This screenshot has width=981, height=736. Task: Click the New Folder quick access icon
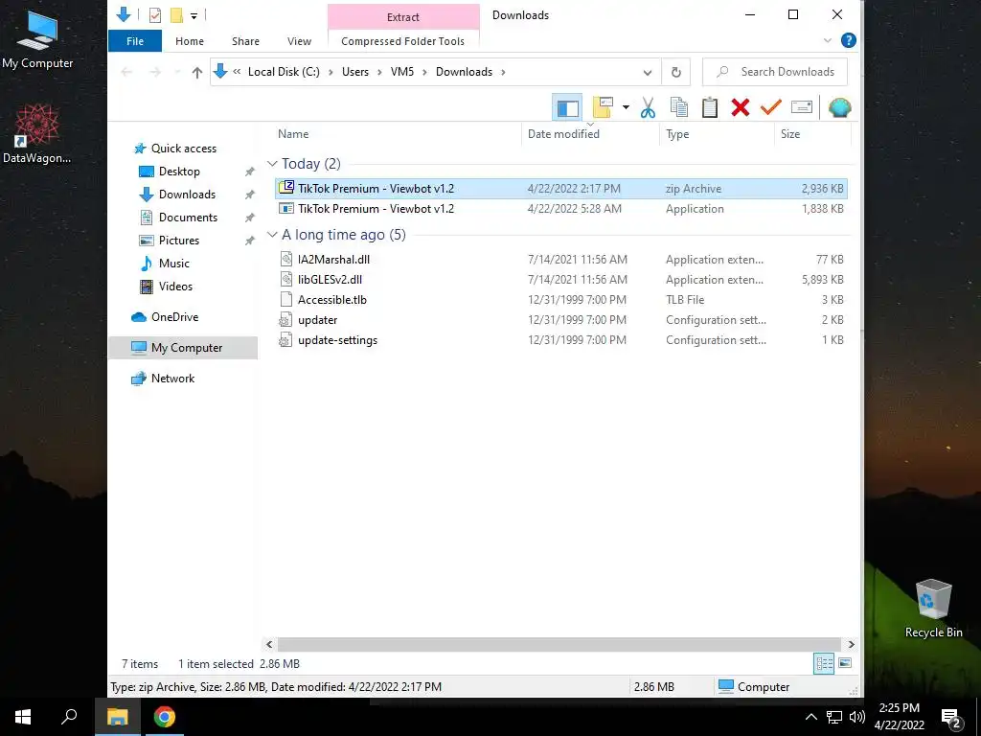click(x=177, y=15)
